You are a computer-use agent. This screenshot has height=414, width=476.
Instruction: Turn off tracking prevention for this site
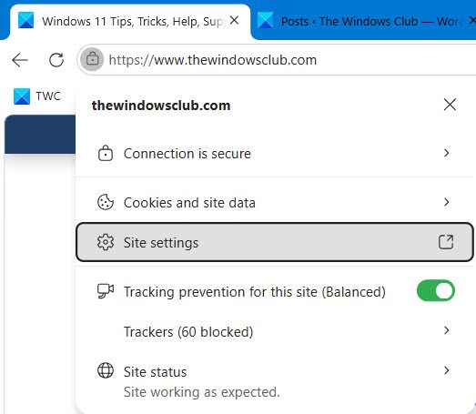(436, 291)
